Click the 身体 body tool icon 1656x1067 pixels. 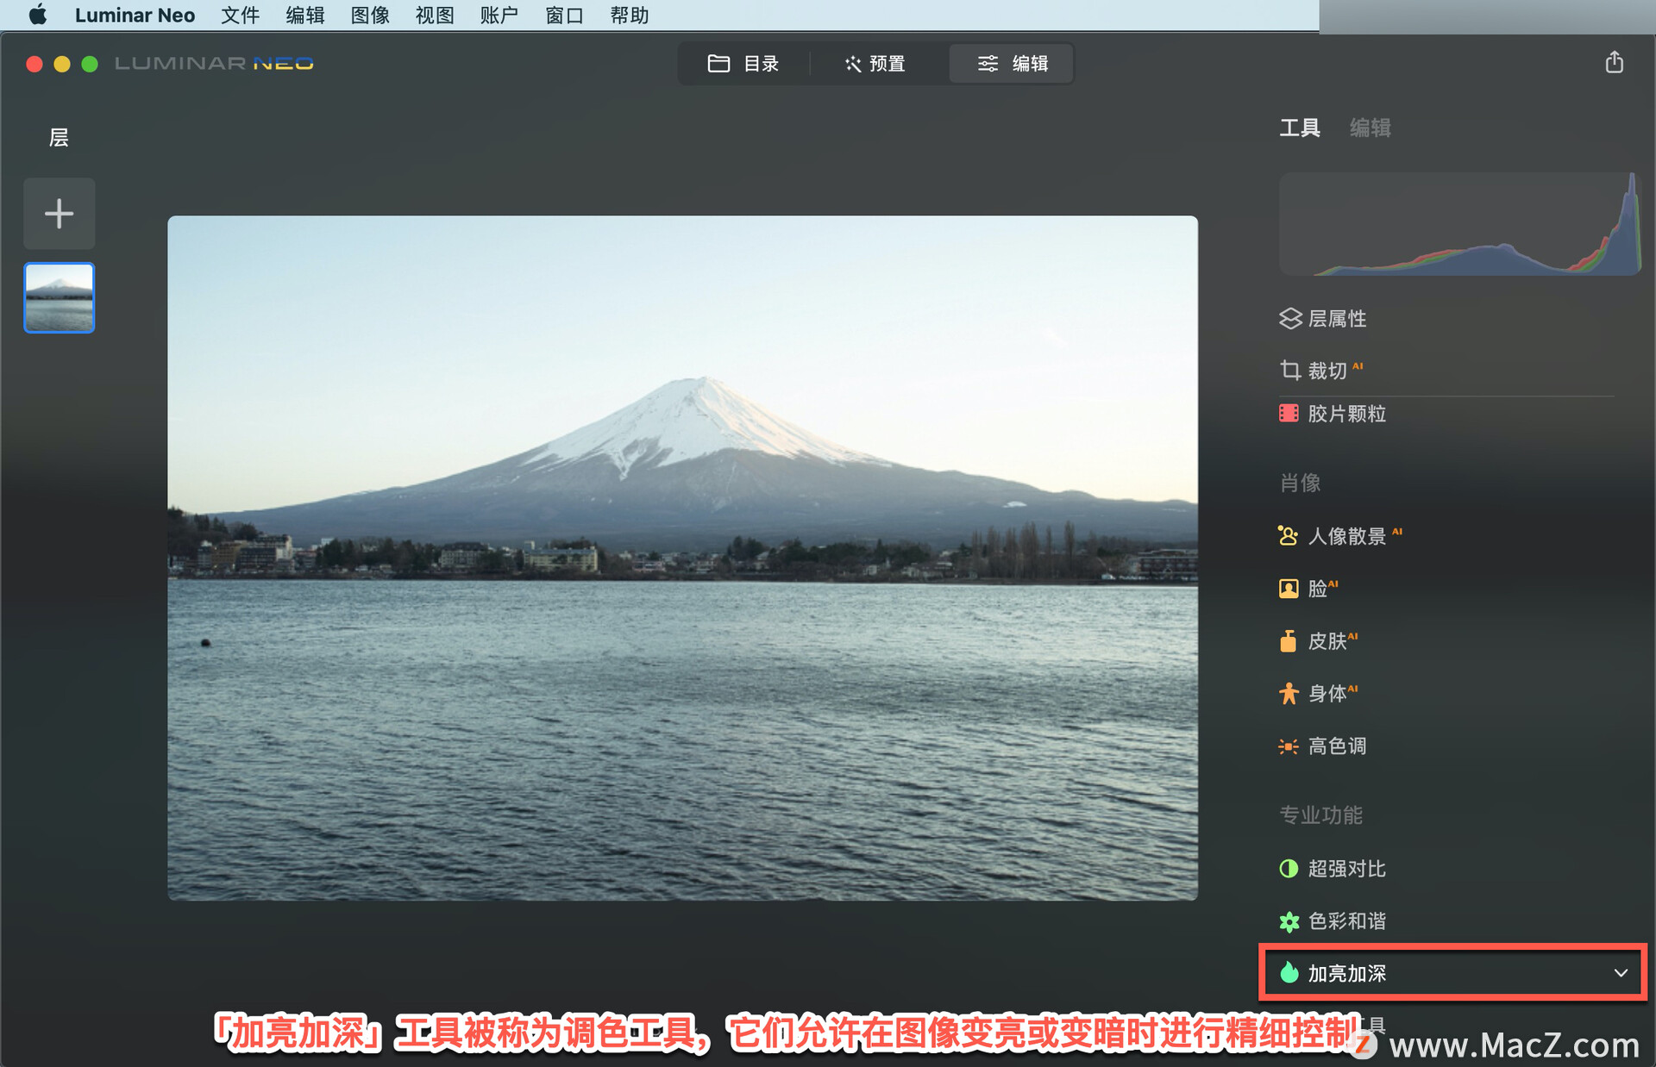[x=1288, y=693]
